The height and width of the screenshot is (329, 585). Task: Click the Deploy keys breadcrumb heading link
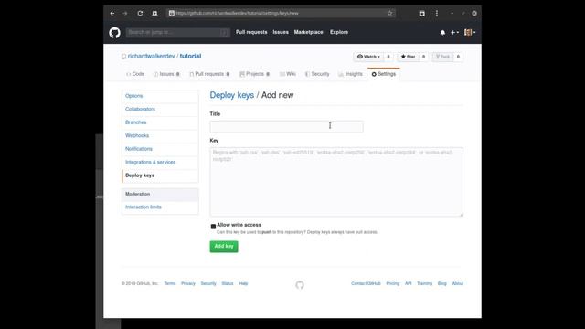pyautogui.click(x=231, y=95)
